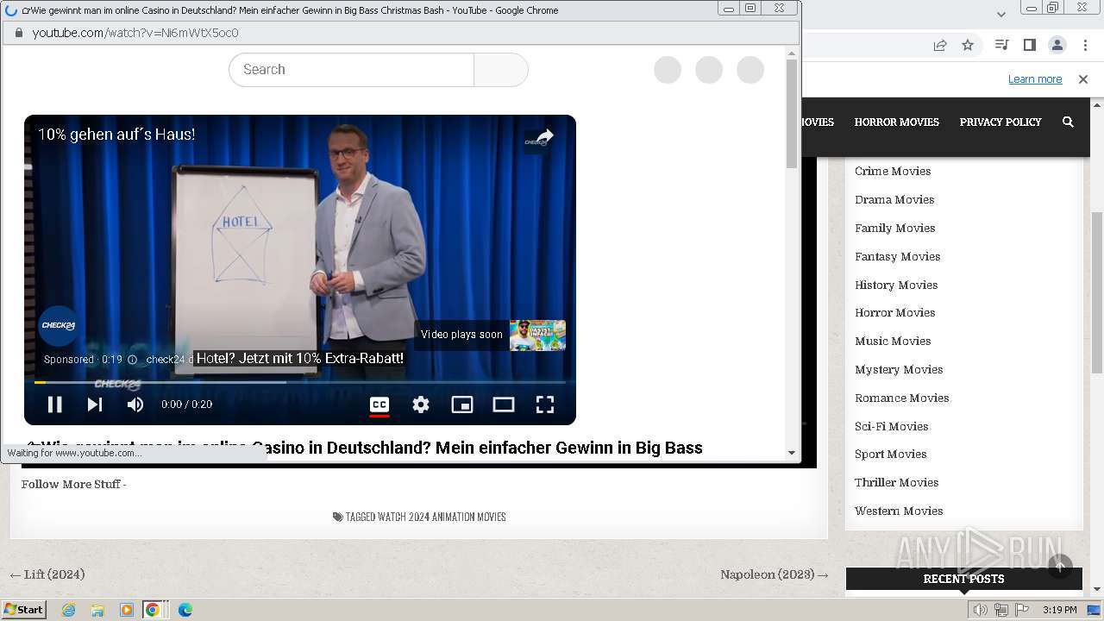Focus the YouTube Search box
Screen dimensions: 1104x621
(351, 70)
